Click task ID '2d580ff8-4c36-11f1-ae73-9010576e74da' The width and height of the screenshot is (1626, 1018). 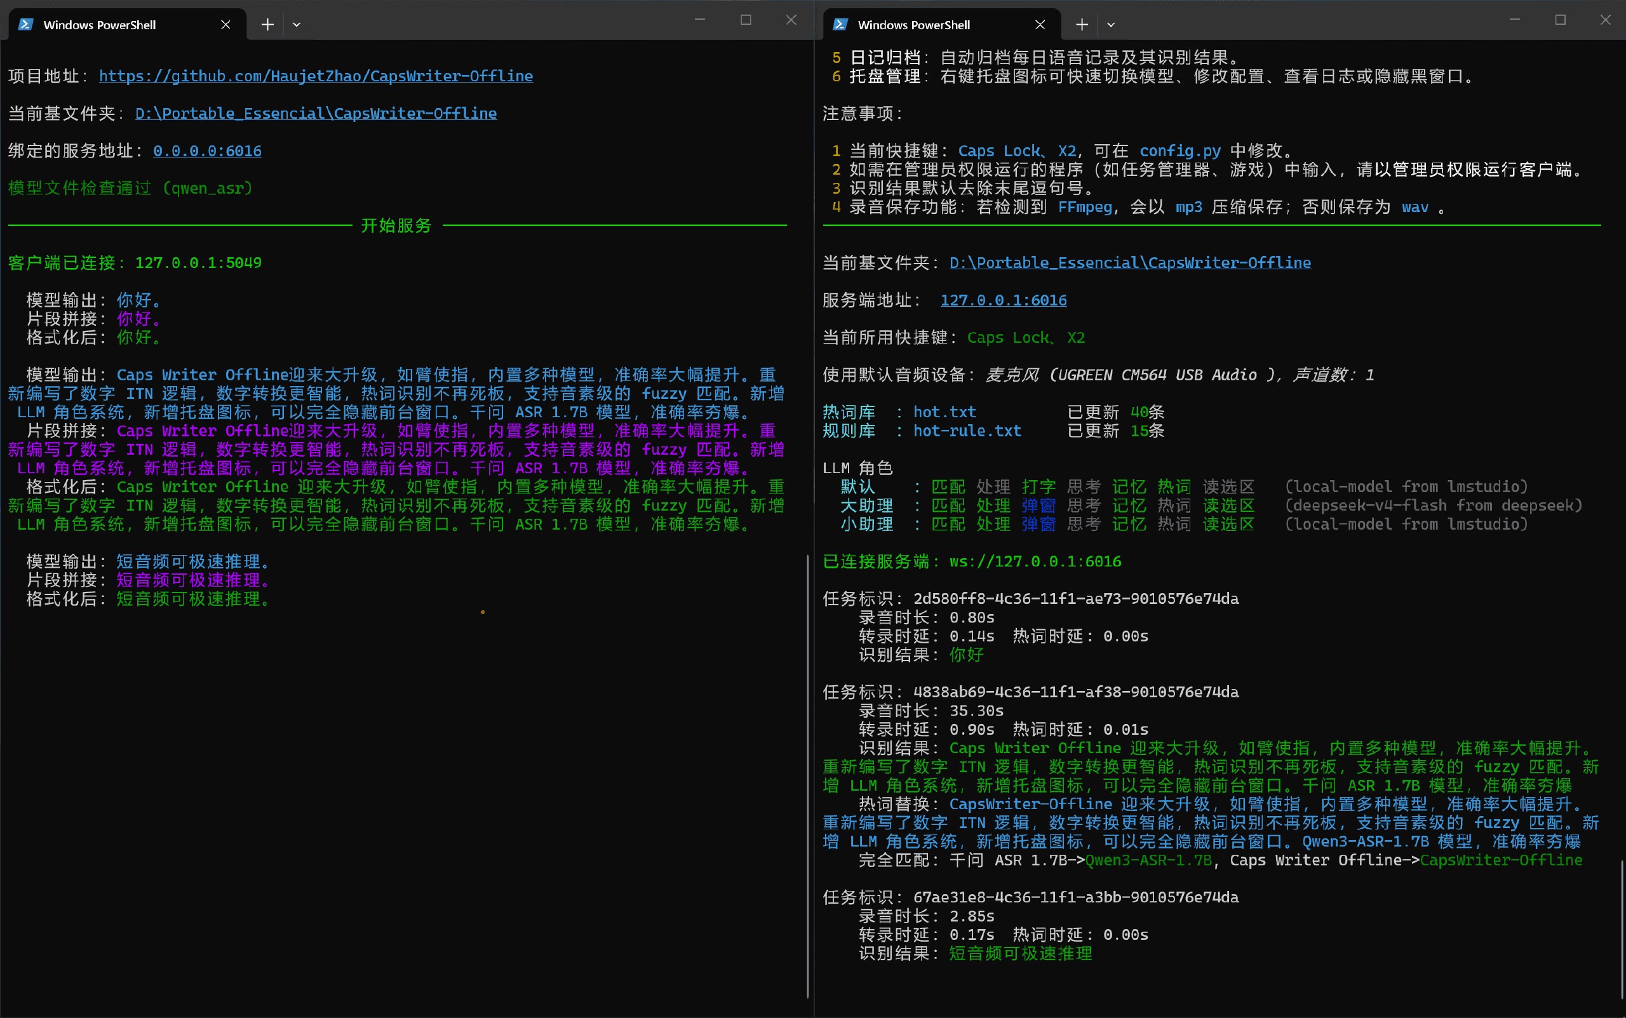(1076, 599)
